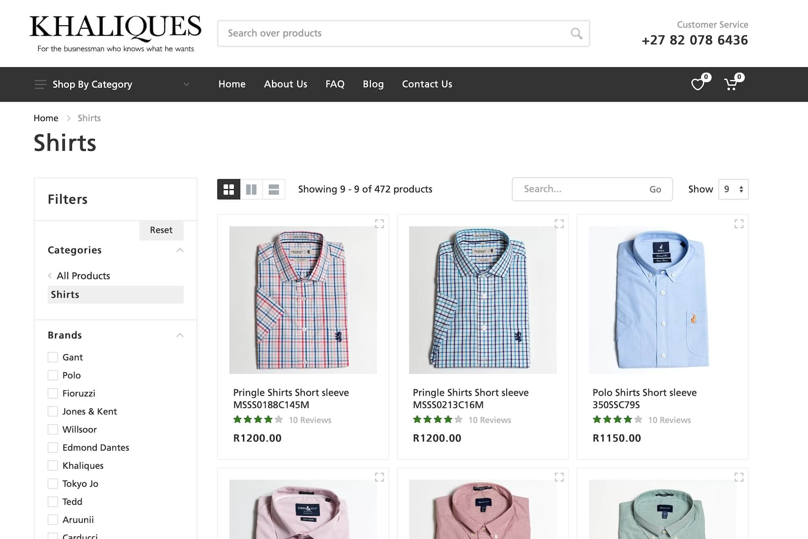Open the wishlist heart icon
The width and height of the screenshot is (808, 539).
[x=698, y=84]
